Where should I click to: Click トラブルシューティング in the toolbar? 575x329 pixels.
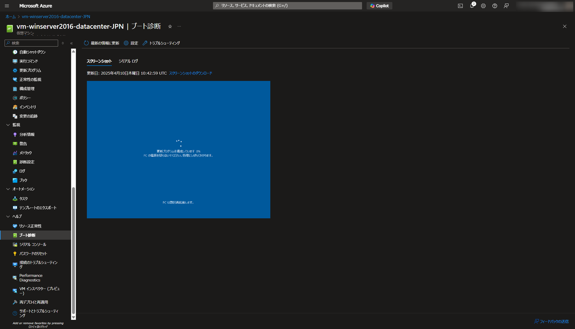click(x=161, y=43)
